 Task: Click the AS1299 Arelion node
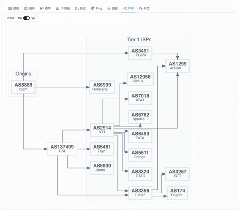[x=177, y=66]
